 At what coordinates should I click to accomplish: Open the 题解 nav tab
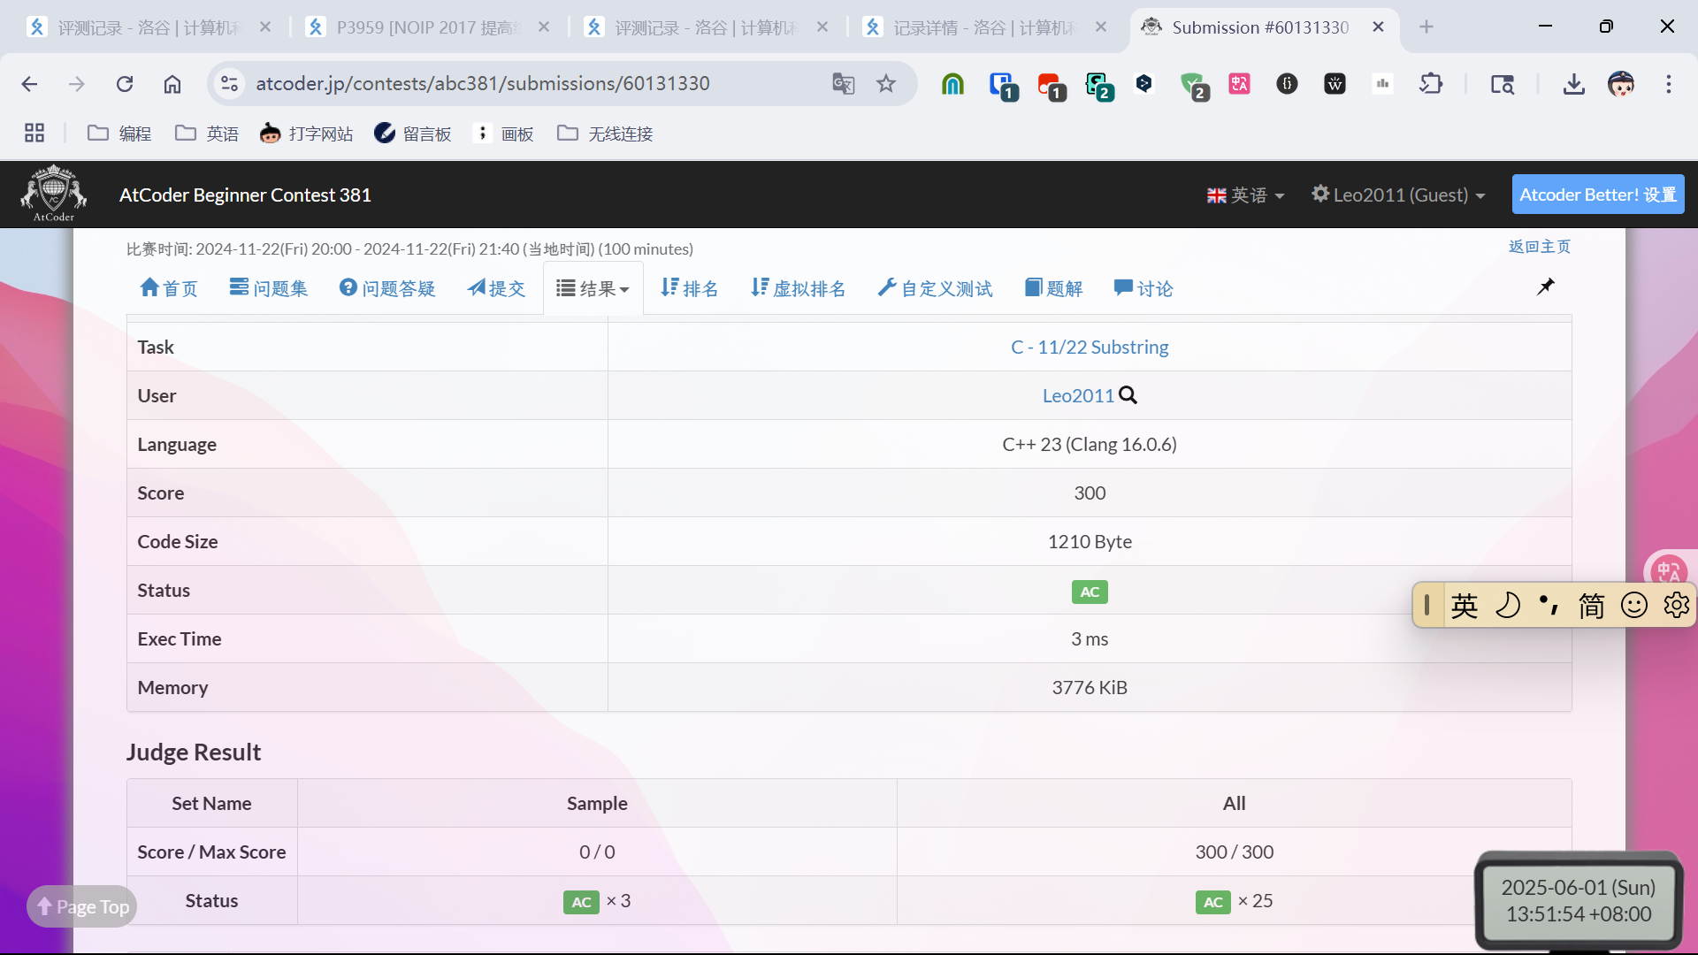[x=1054, y=288]
